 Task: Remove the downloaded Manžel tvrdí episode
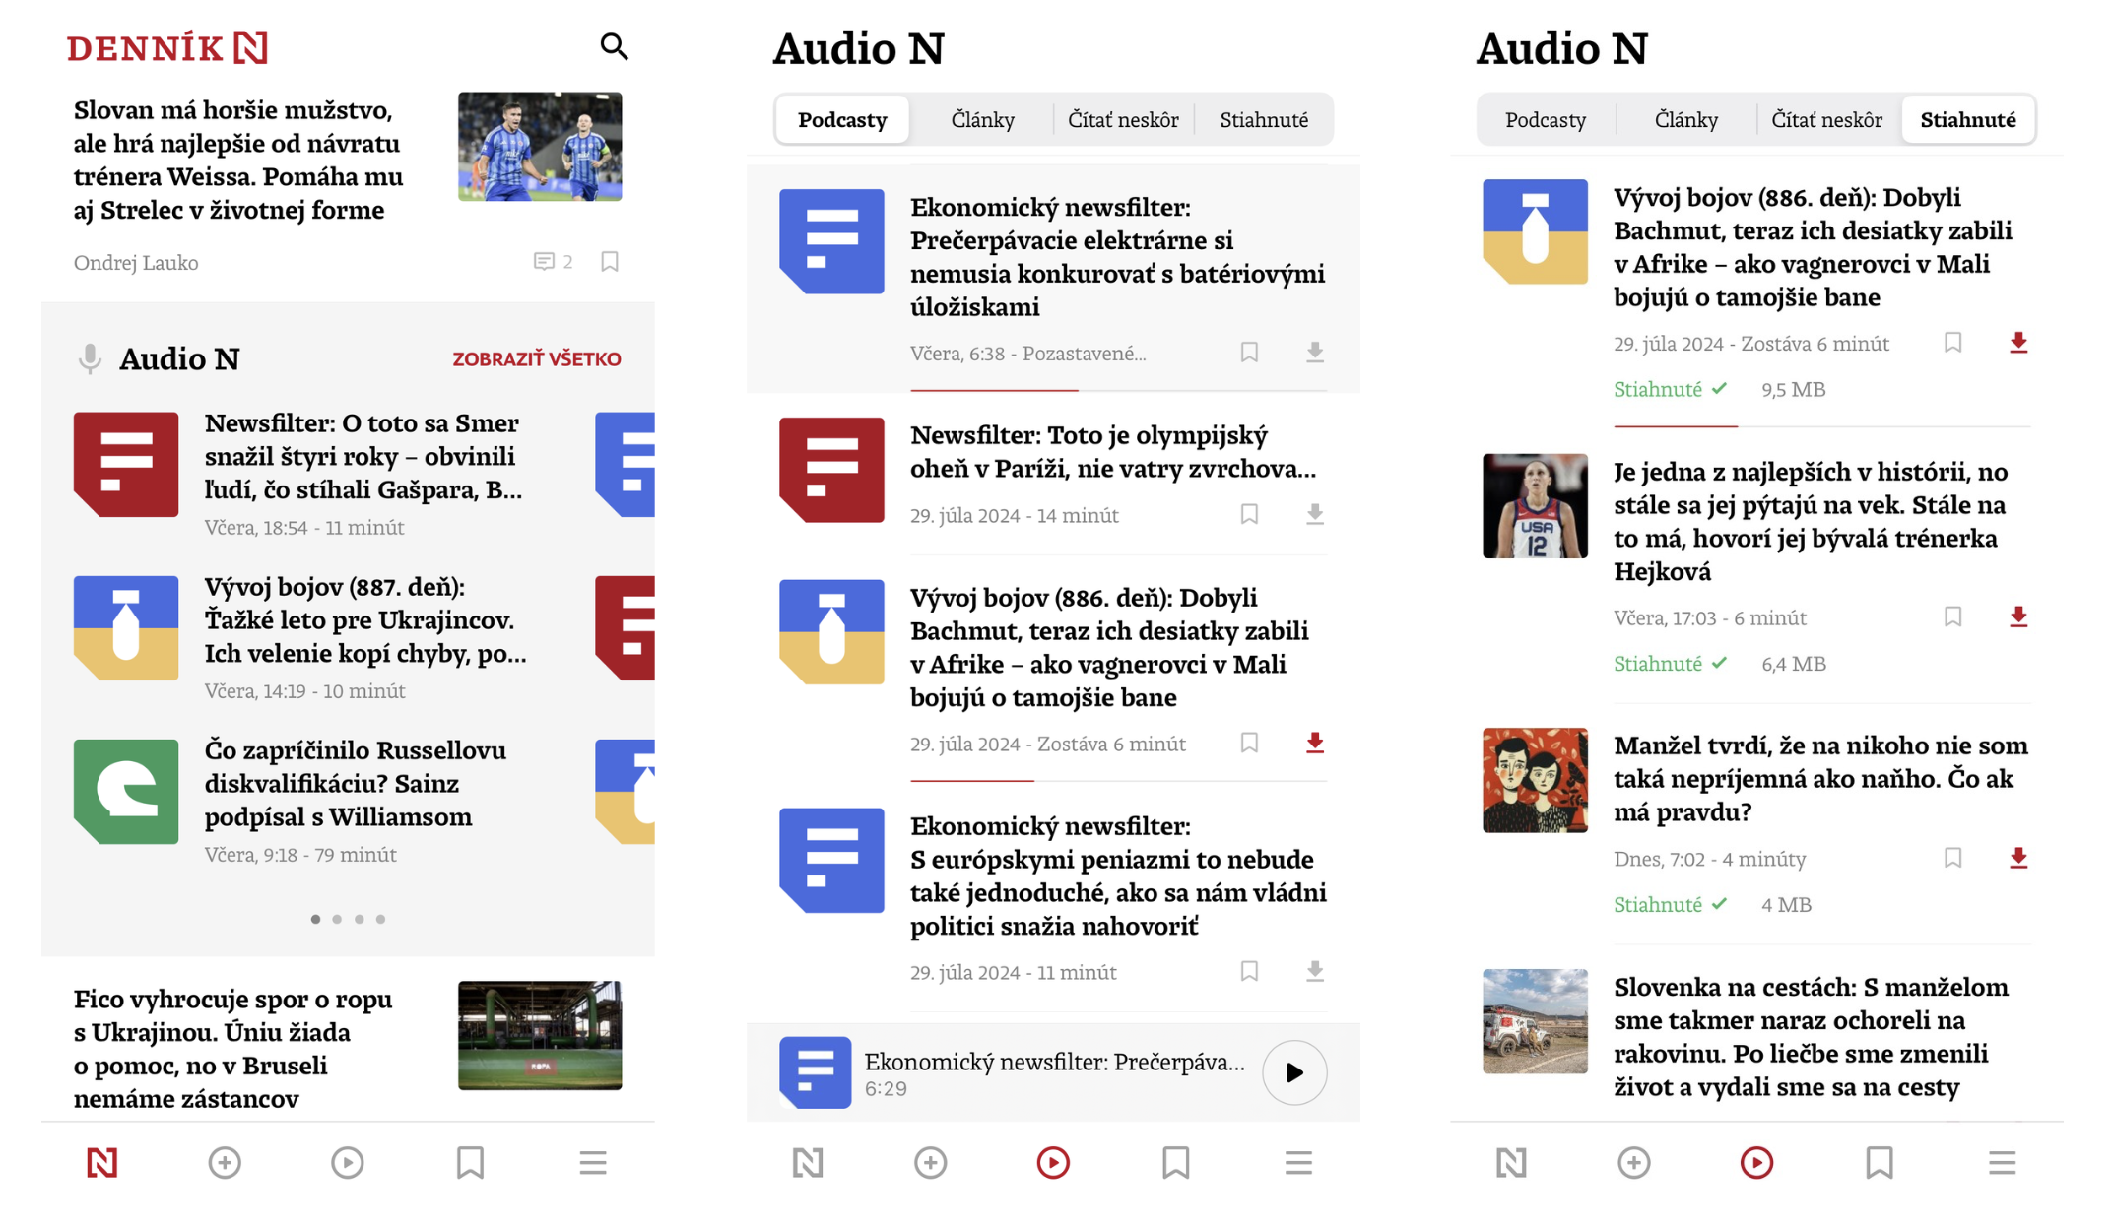coord(2017,858)
